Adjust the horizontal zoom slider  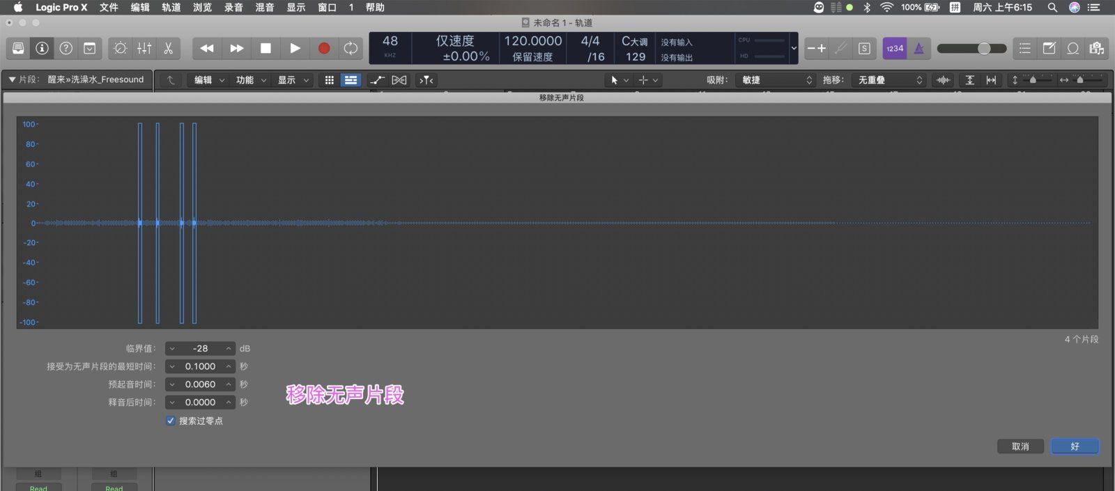pos(1082,80)
